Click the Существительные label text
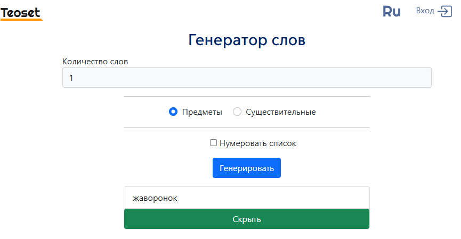 pos(281,112)
